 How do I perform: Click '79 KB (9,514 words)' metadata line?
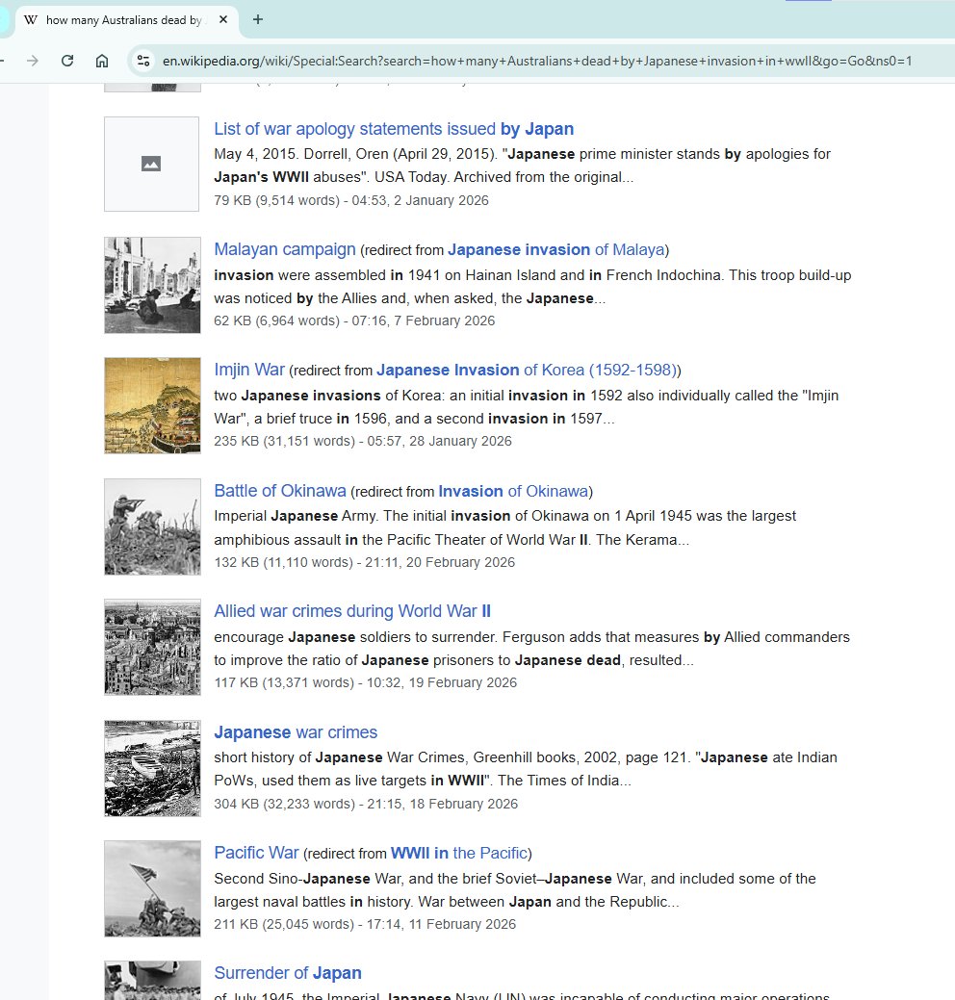click(x=351, y=200)
